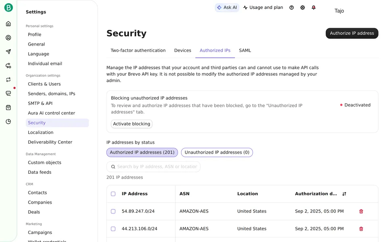
Task: Open Data feeds
Action: (x=40, y=172)
